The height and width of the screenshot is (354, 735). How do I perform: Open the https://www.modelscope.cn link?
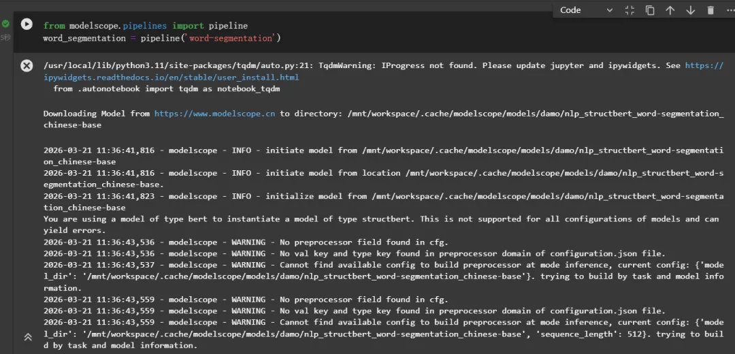click(214, 114)
